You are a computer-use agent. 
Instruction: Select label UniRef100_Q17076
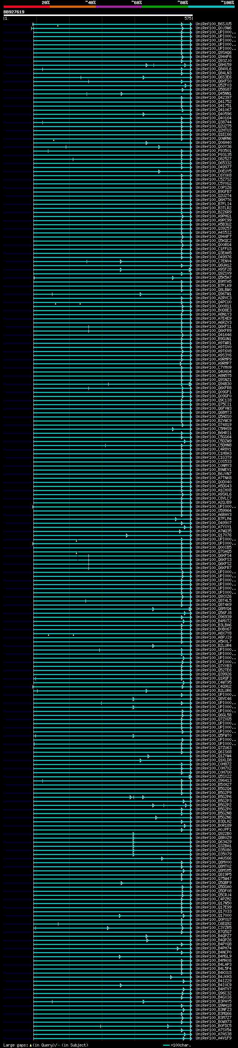tap(213, 535)
